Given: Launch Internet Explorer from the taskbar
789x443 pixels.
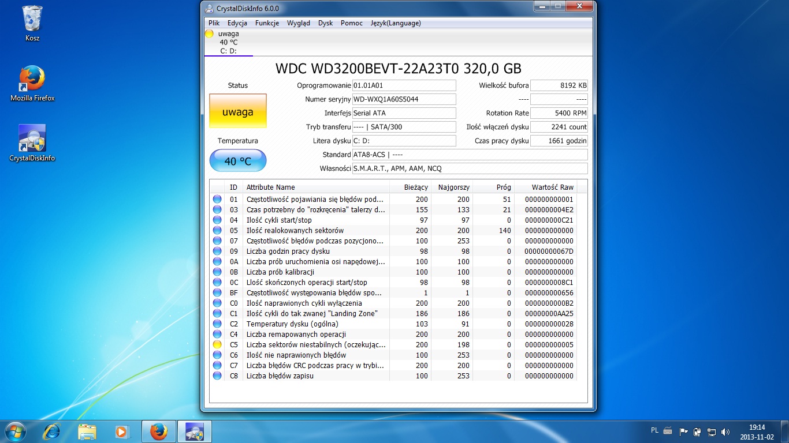Looking at the screenshot, I should click(x=52, y=431).
